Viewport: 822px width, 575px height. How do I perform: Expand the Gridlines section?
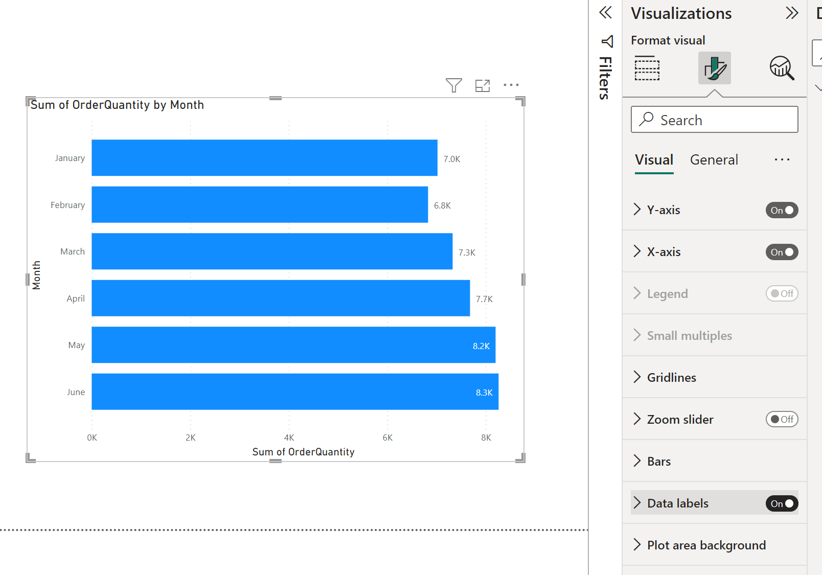[x=671, y=378]
